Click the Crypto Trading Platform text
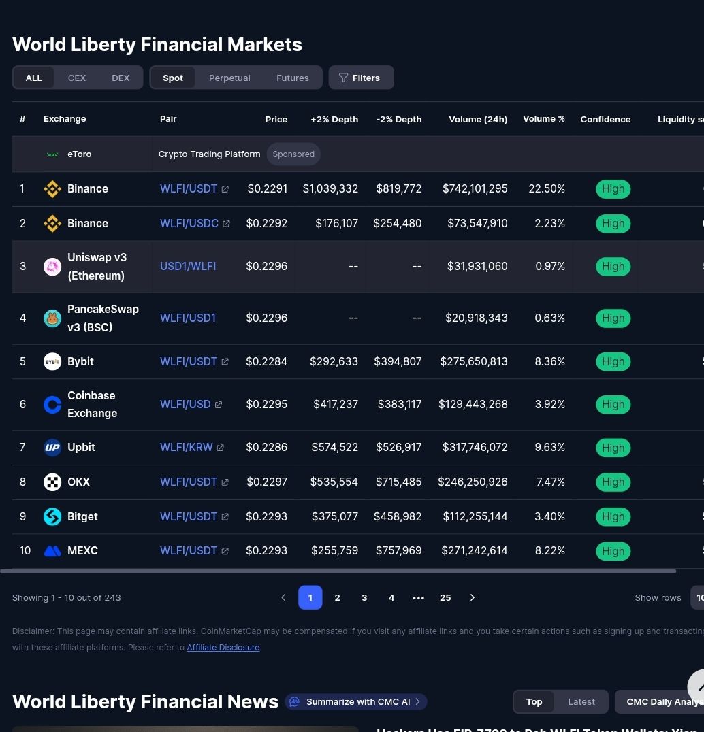This screenshot has width=704, height=732. (209, 154)
